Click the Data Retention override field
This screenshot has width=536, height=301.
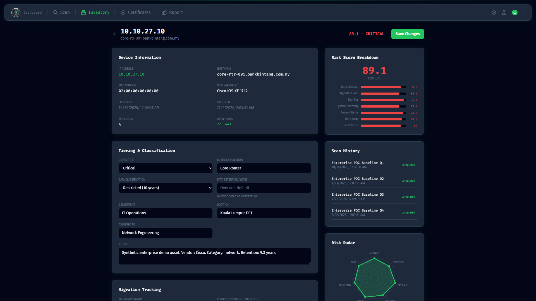(264, 188)
